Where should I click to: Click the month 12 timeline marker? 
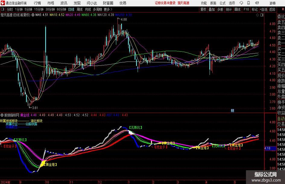click(100, 182)
